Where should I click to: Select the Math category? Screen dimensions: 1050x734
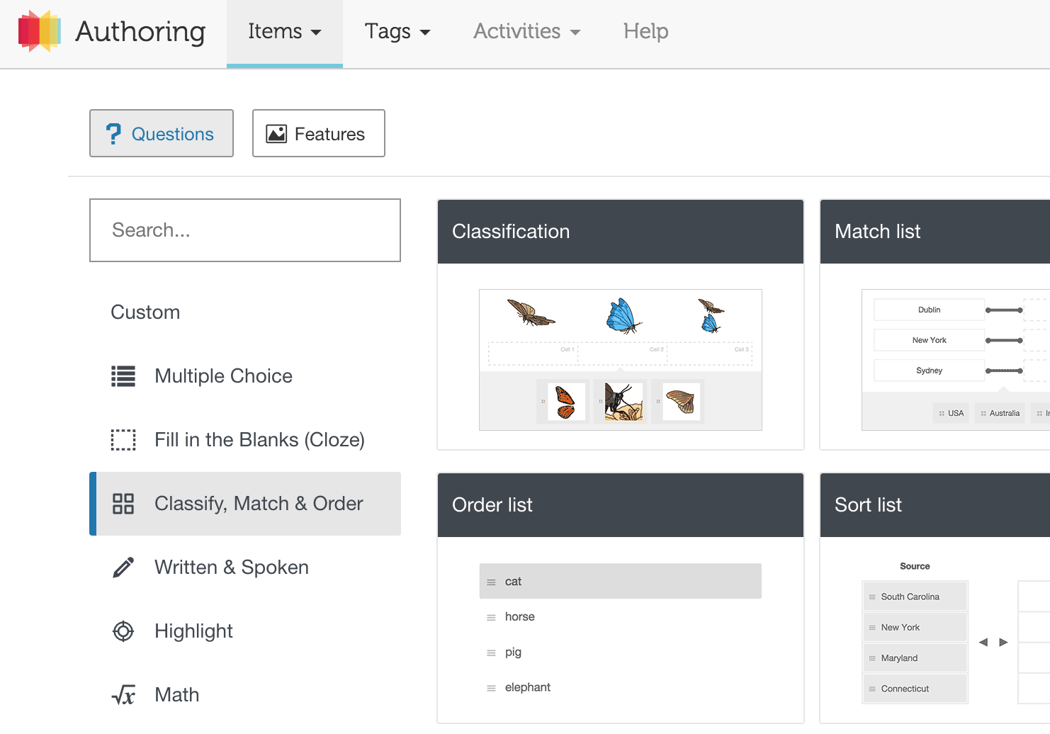pyautogui.click(x=245, y=695)
